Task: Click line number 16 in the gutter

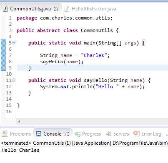Action: [9, 111]
